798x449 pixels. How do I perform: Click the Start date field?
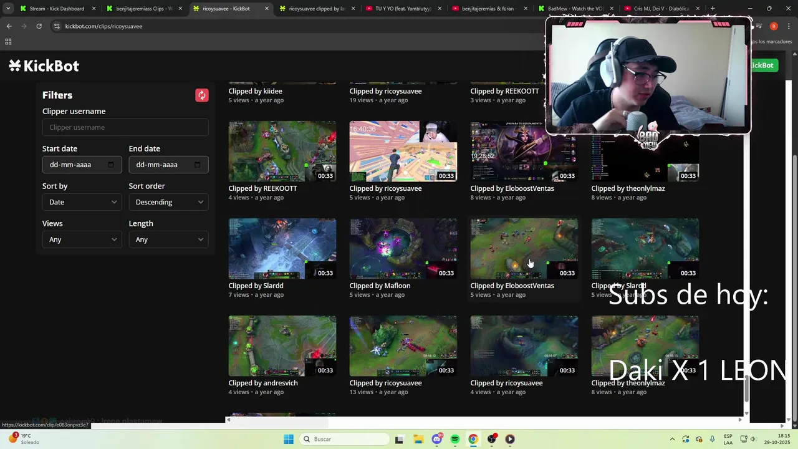coord(82,165)
